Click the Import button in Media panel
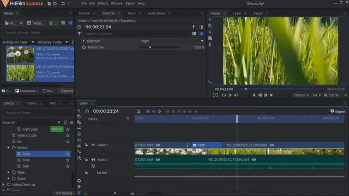 tap(10, 23)
